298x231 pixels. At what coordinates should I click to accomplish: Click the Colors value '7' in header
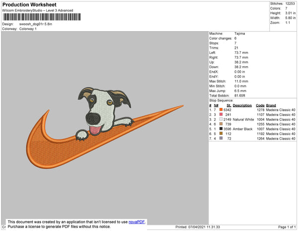[x=286, y=8]
